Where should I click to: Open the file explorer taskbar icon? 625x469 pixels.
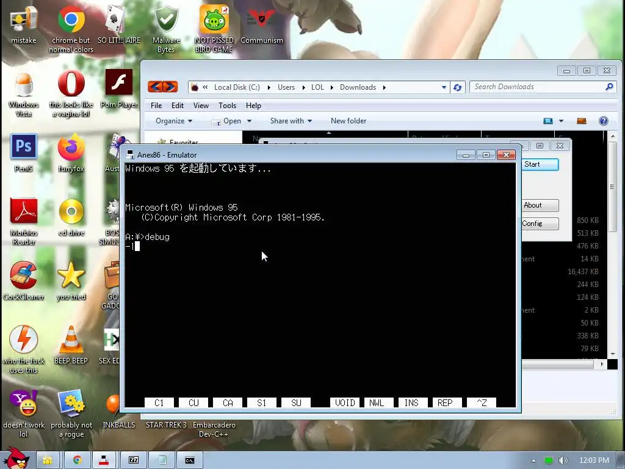[48, 460]
